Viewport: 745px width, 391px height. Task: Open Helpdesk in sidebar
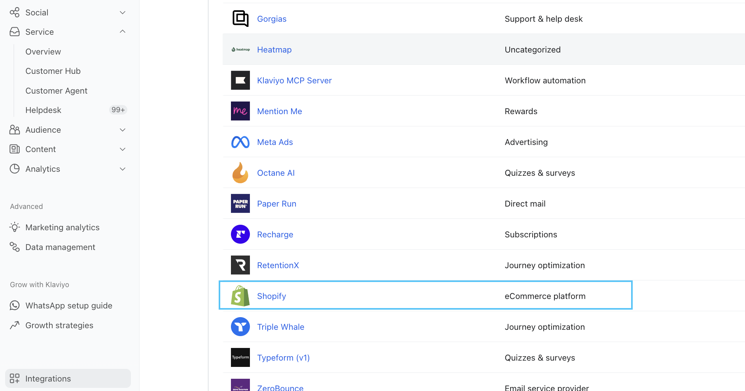tap(43, 110)
